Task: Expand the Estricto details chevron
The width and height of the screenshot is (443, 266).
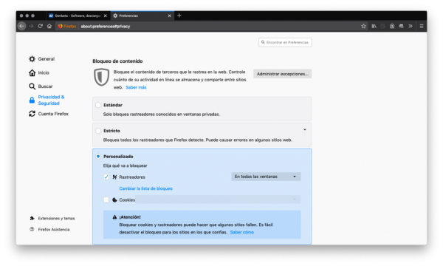Action: point(304,130)
